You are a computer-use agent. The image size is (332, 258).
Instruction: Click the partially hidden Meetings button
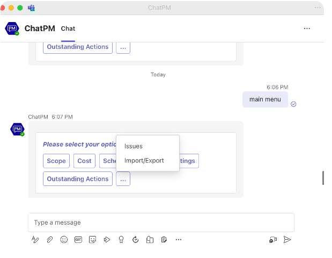point(189,161)
